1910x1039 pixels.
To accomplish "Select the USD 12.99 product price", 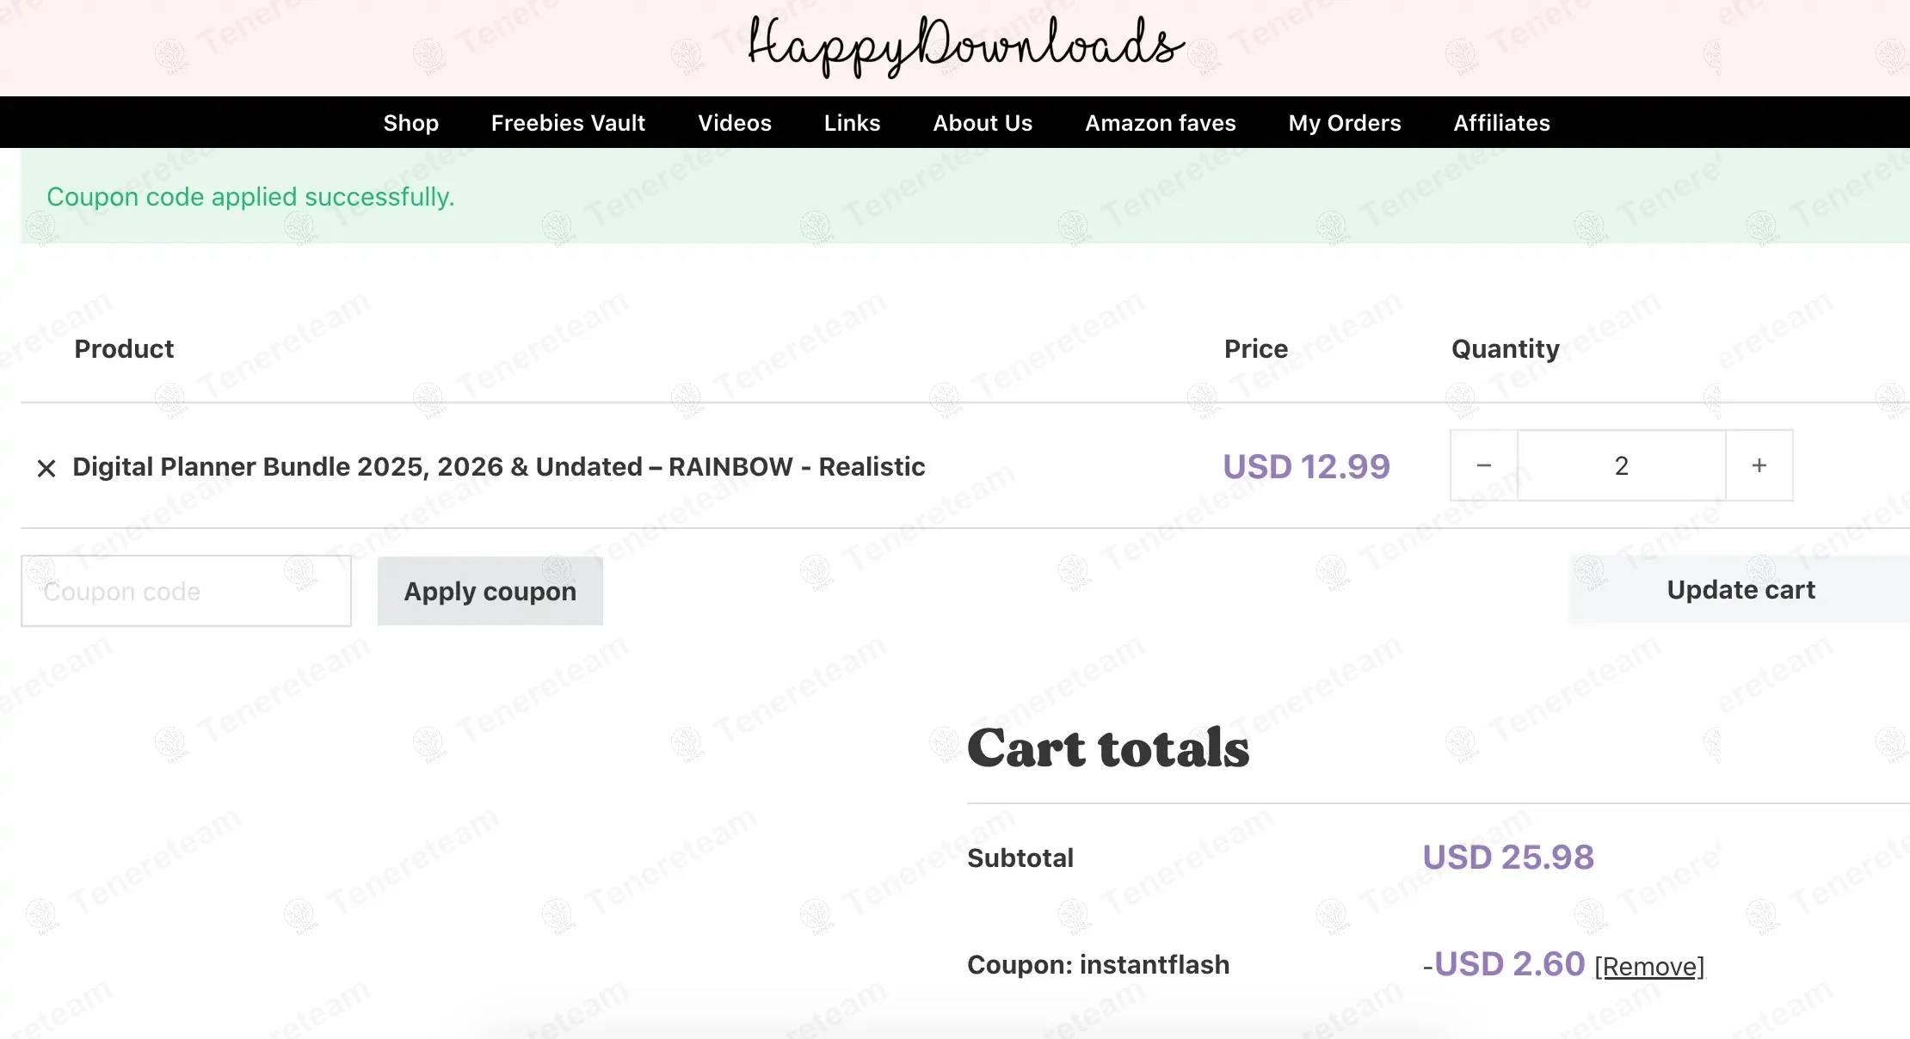I will point(1306,467).
